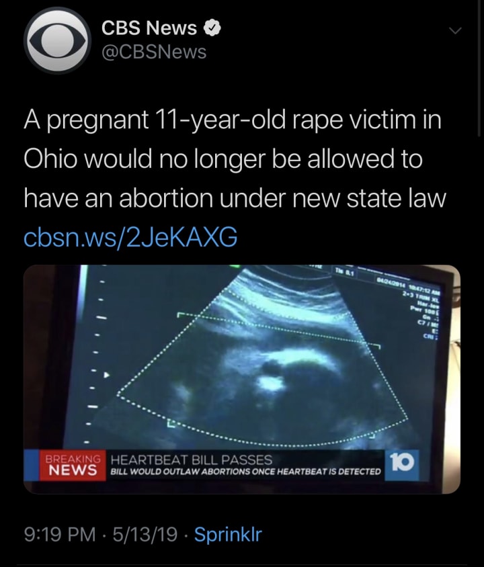Tap the channel 10 logo in image
Image resolution: width=484 pixels, height=567 pixels.
click(x=402, y=466)
